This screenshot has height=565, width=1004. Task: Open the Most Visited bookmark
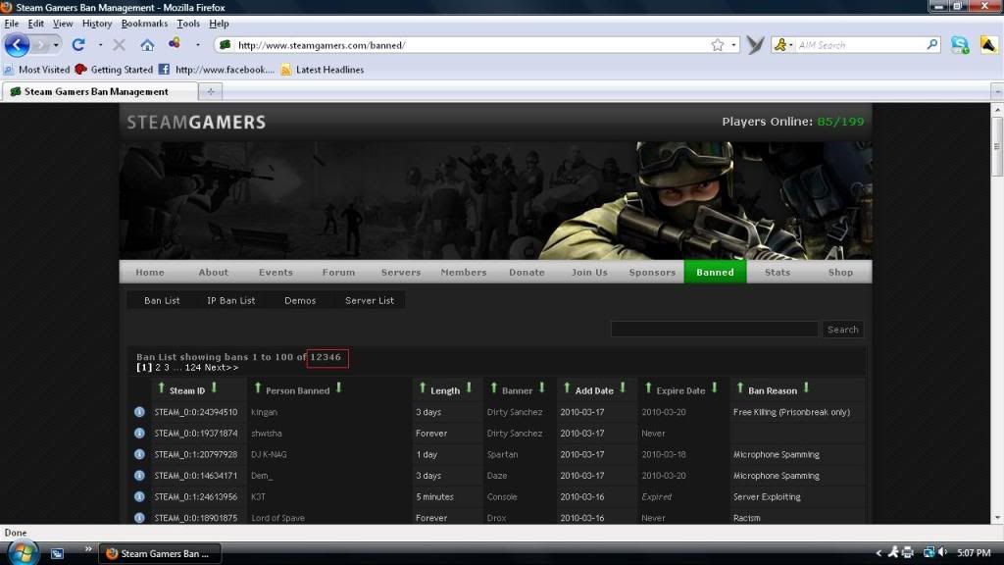click(x=36, y=70)
